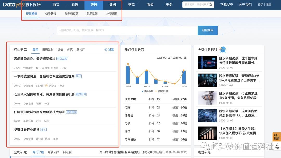Open 关于我们 page
The image size is (281, 158).
point(245,5)
